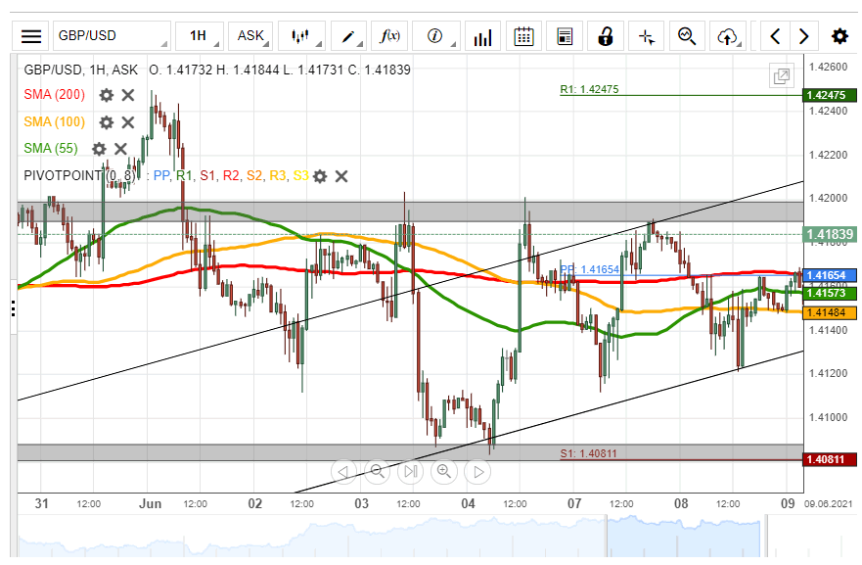Remove the SMA (100) indicator
Screen dimensions: 862x565
128,122
